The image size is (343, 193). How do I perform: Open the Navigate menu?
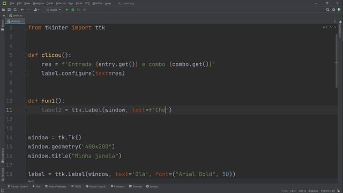pos(38,3)
